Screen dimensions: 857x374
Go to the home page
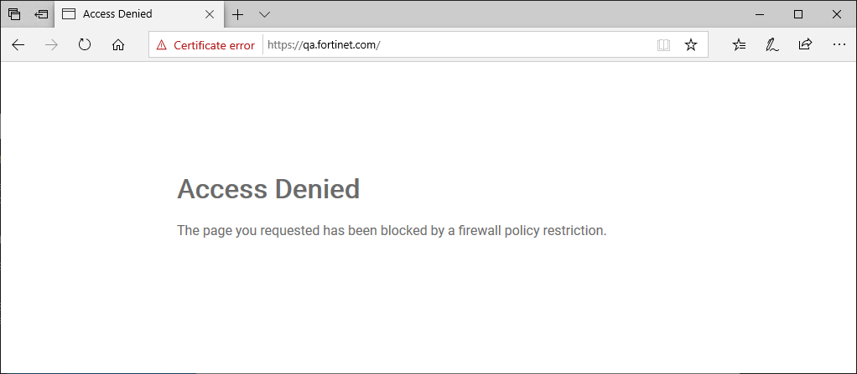118,45
